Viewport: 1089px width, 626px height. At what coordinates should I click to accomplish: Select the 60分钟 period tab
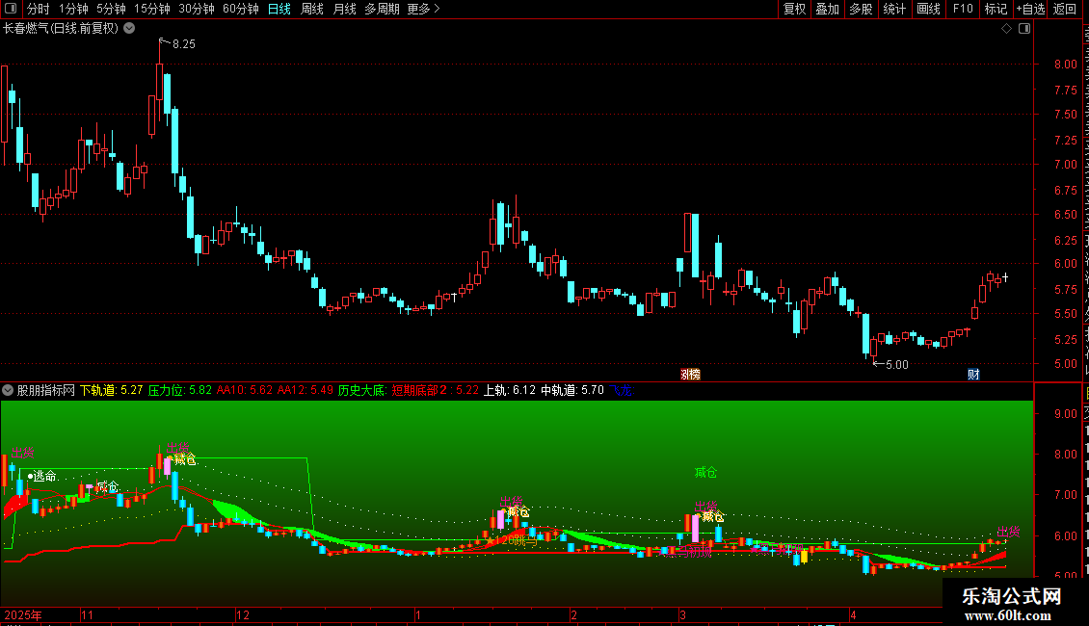[241, 9]
